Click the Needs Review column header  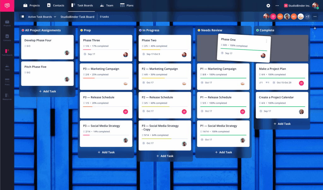[x=212, y=30]
